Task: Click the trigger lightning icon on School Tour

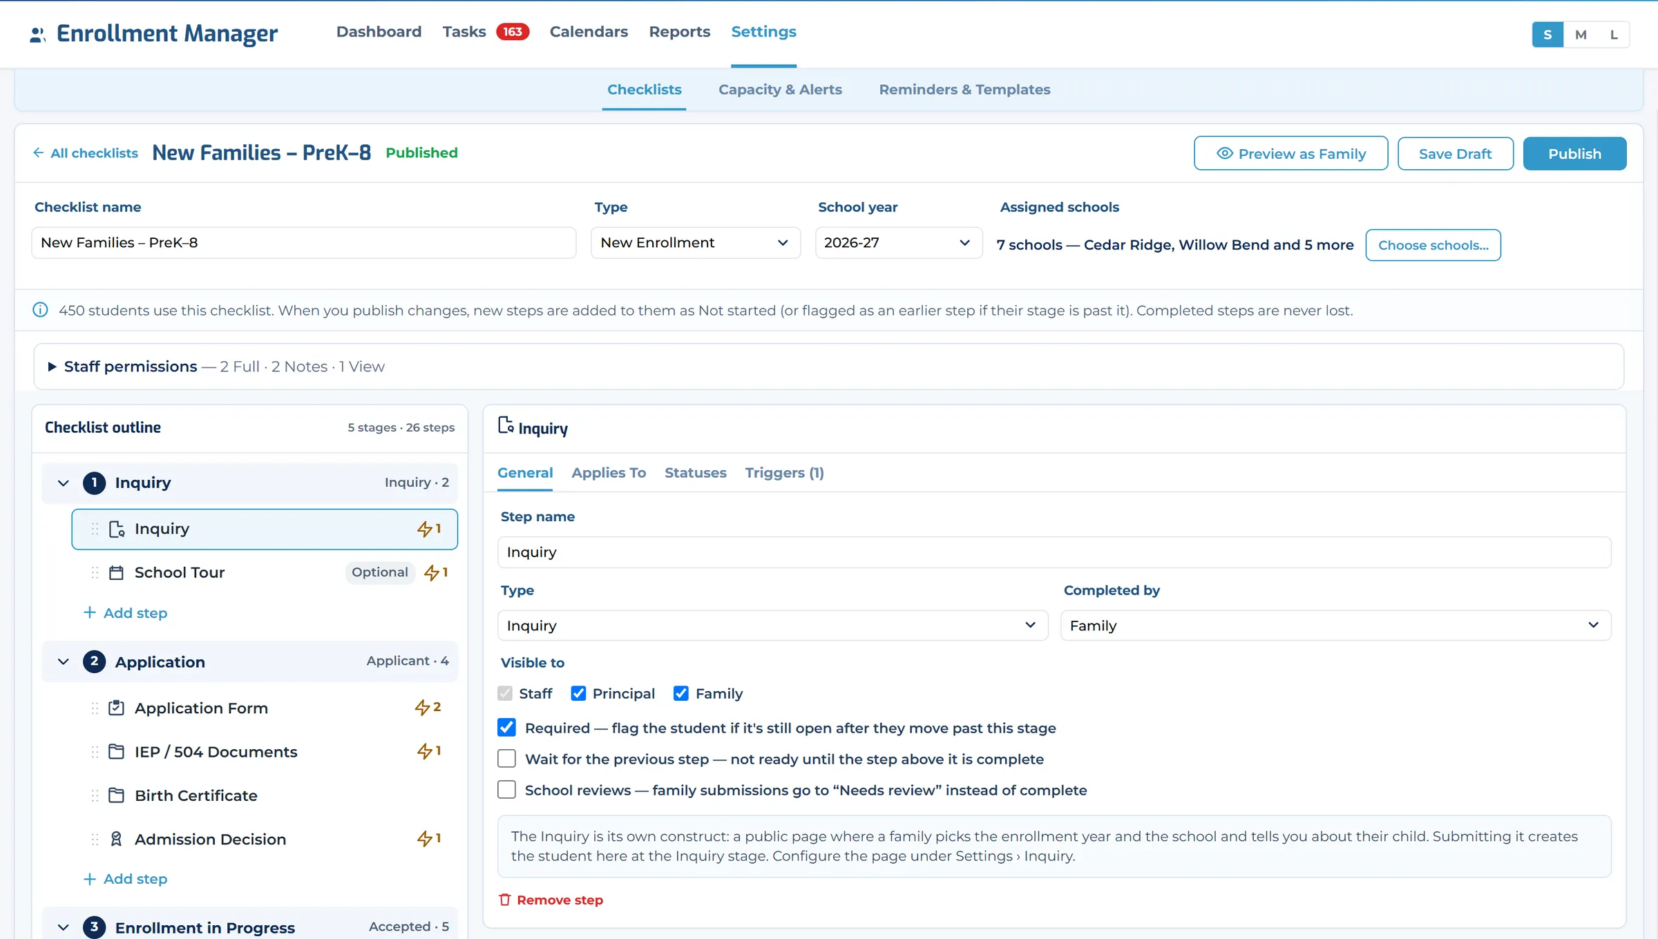Action: coord(431,573)
